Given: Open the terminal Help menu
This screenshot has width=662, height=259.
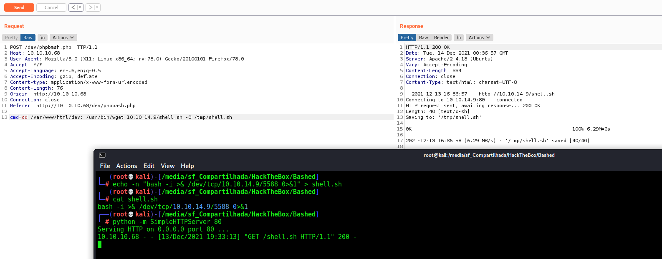Looking at the screenshot, I should pyautogui.click(x=187, y=166).
